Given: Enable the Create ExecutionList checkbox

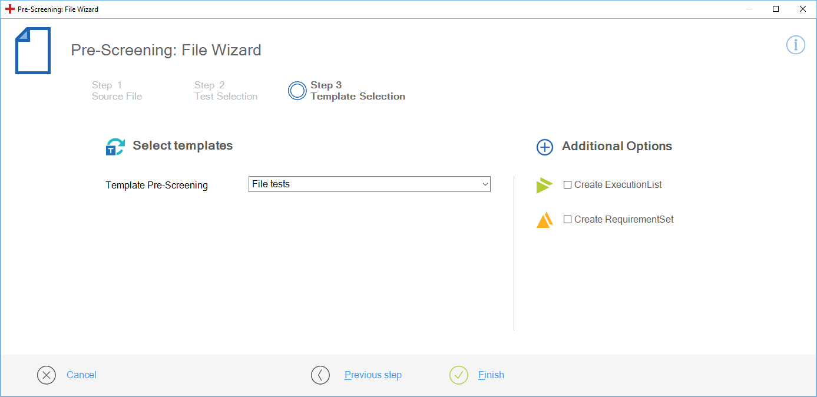Looking at the screenshot, I should [x=568, y=185].
